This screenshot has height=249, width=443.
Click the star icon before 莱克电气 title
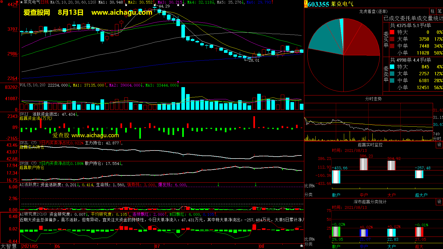click(22, 2)
